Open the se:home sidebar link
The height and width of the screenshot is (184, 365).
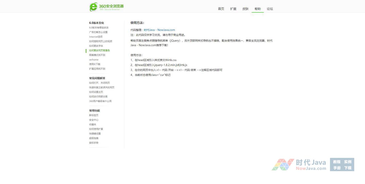(93, 60)
